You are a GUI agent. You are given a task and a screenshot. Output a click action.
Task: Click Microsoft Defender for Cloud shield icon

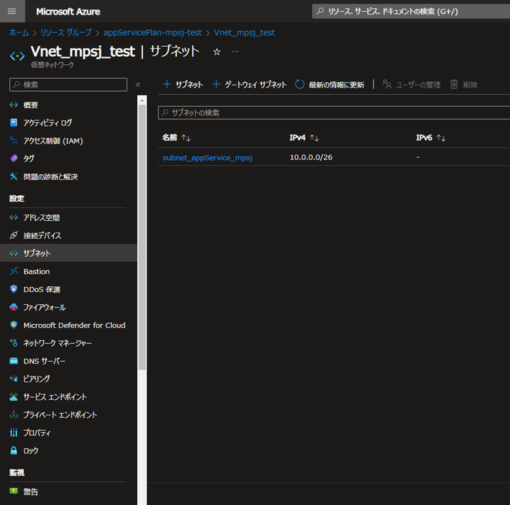click(14, 325)
